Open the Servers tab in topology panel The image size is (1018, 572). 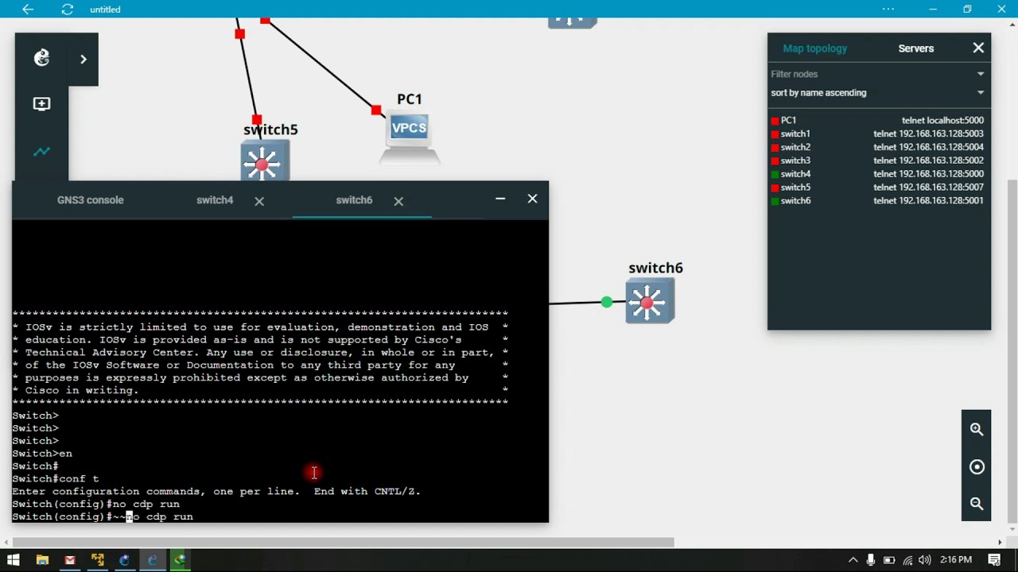click(x=916, y=48)
